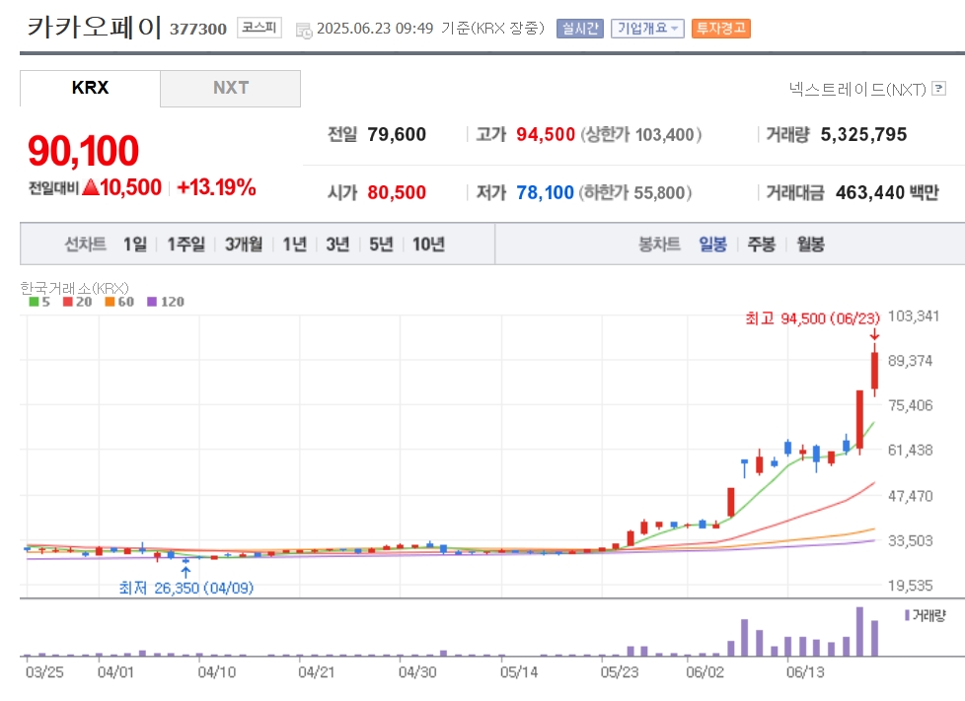Click the clock icon beside the 2025.06.23 timestamp
The height and width of the screenshot is (701, 965).
click(304, 30)
